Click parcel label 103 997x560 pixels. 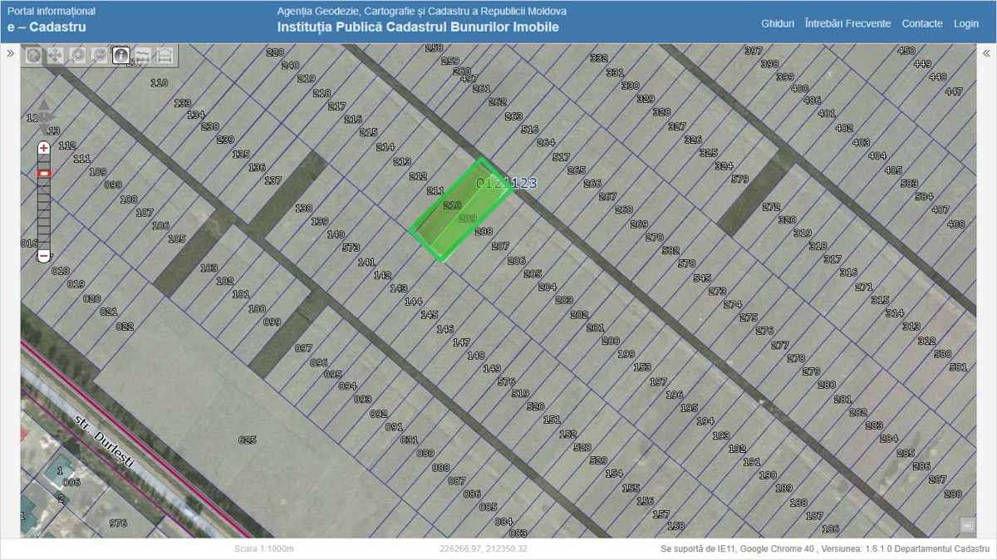209,268
